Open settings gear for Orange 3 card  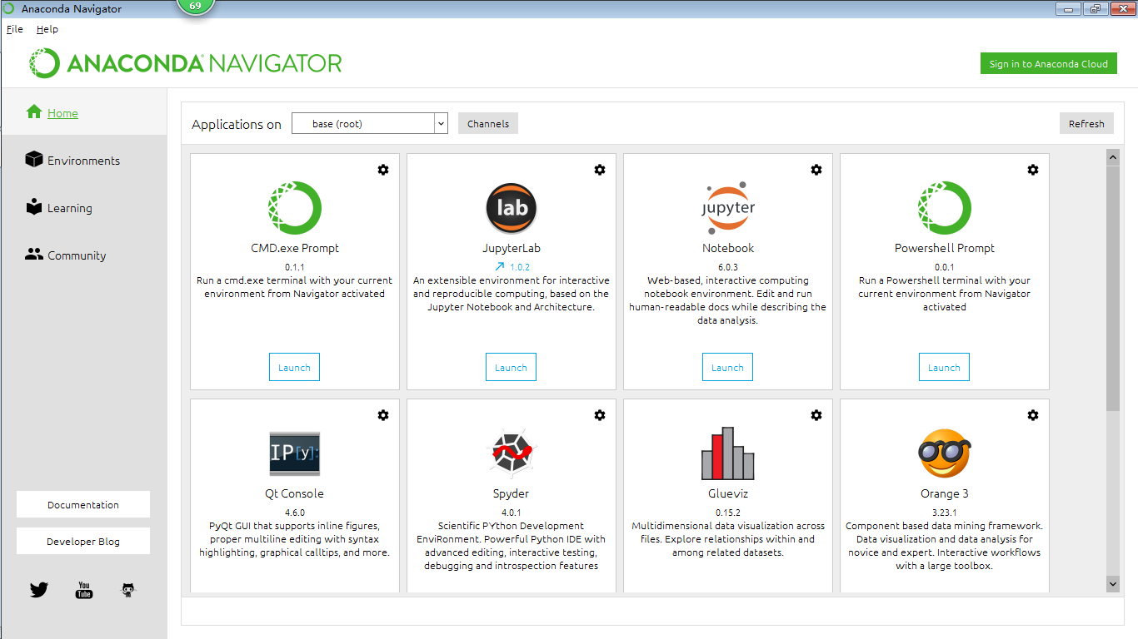1033,415
